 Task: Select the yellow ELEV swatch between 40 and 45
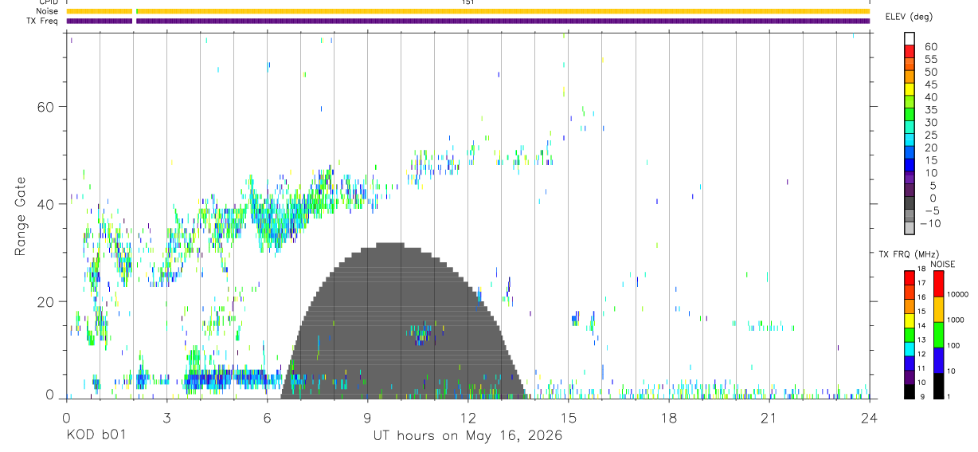[910, 89]
